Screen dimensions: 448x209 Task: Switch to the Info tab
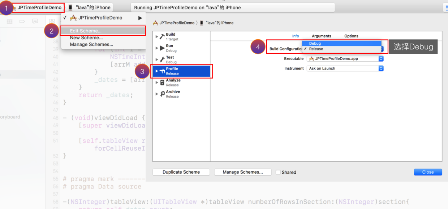tap(296, 36)
